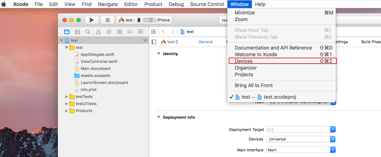
Task: Open the Breakpoint navigator icon
Action: (x=130, y=32)
